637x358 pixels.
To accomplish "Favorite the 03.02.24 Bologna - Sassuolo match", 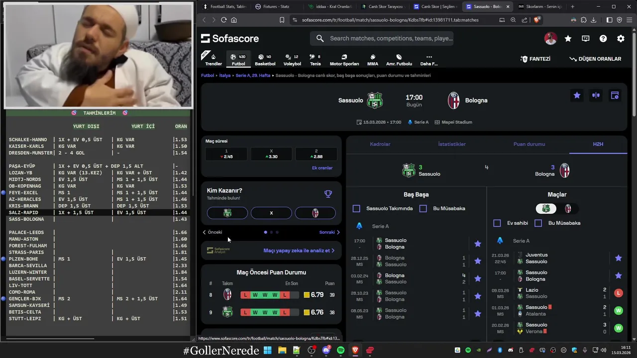I will [478, 278].
